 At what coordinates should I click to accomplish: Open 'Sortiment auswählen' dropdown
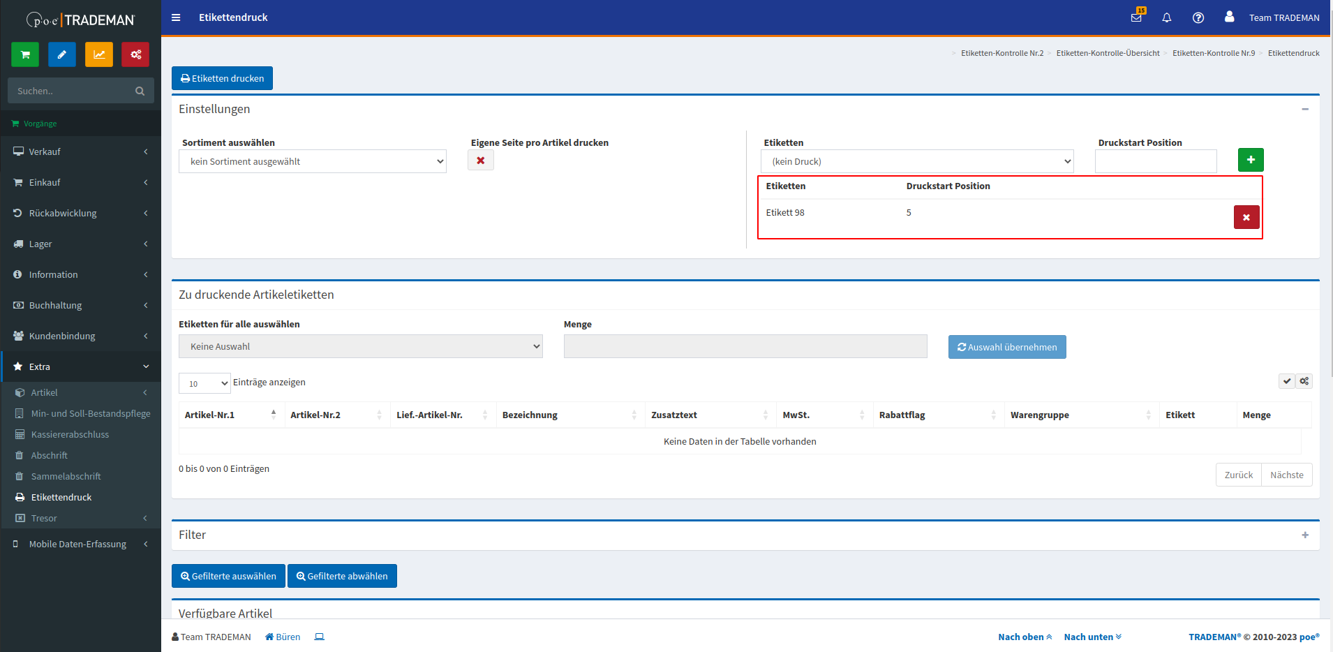(313, 161)
